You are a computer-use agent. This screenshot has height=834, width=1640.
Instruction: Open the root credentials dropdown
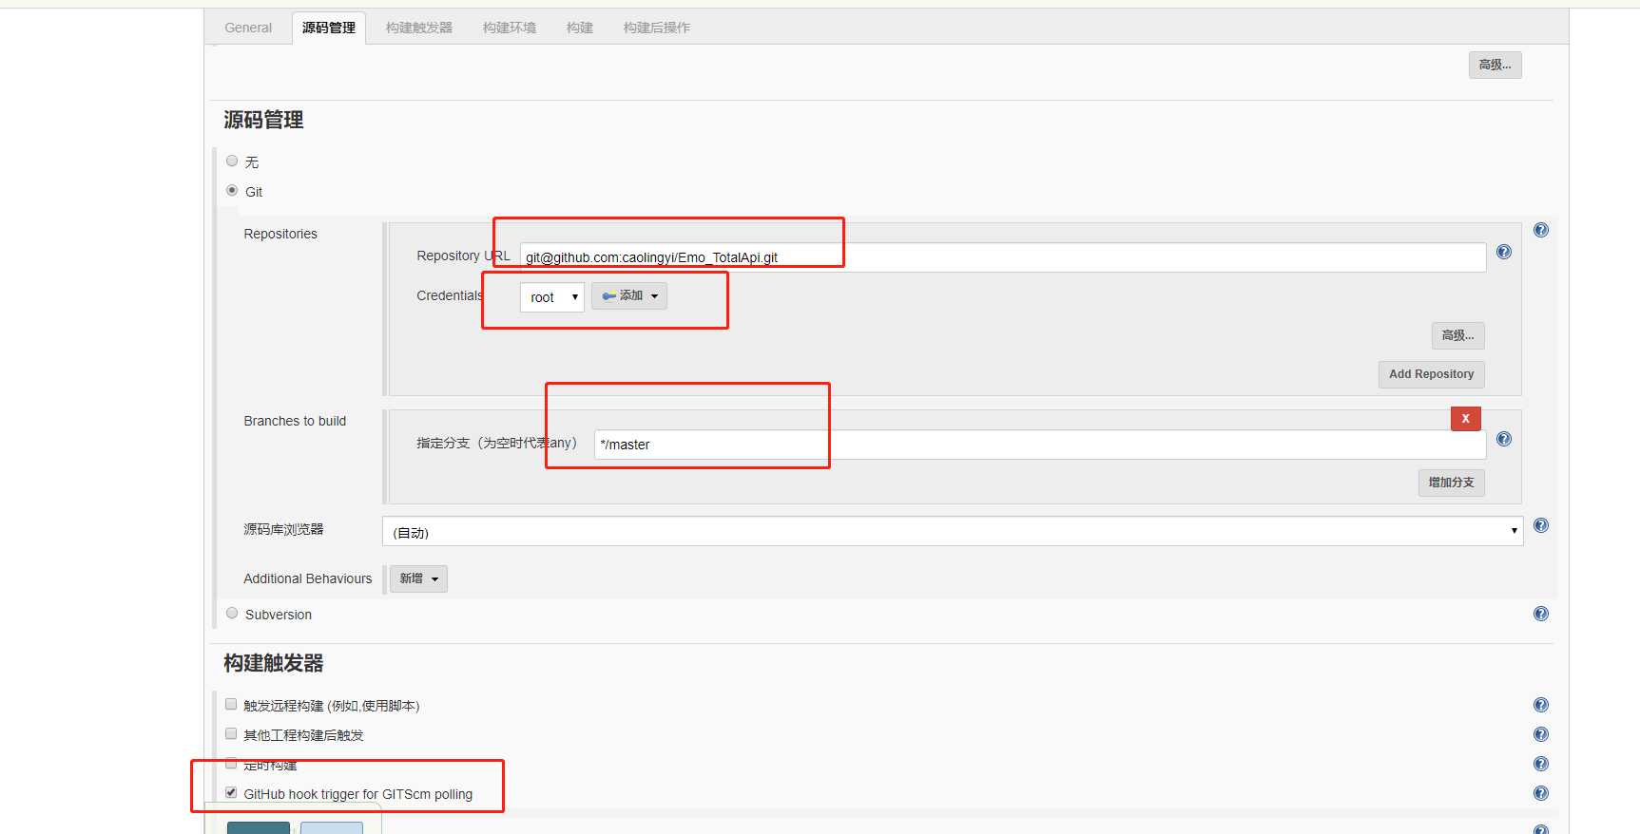coord(552,297)
